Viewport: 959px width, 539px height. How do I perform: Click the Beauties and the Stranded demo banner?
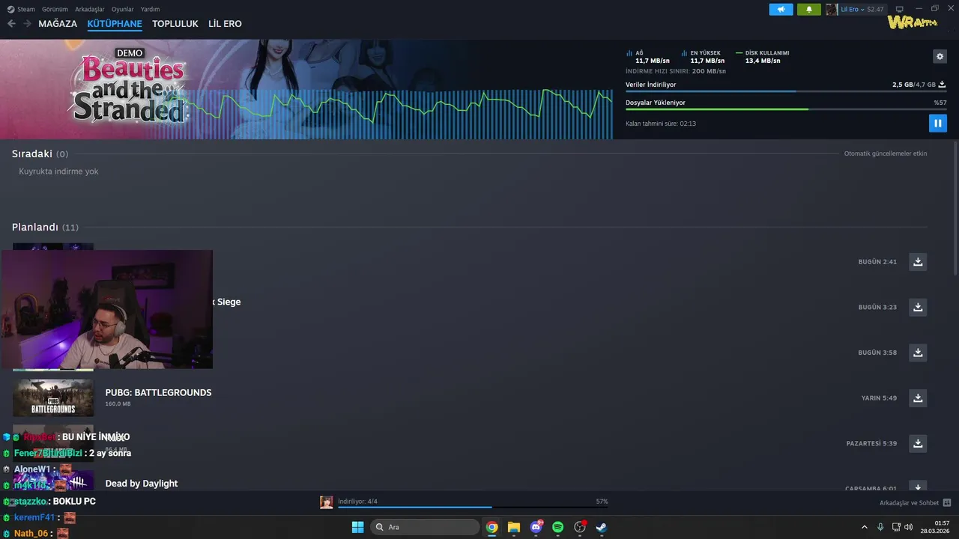click(306, 89)
